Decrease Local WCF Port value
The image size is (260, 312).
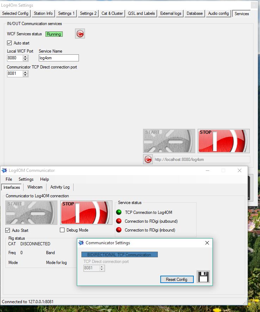[x=25, y=60]
